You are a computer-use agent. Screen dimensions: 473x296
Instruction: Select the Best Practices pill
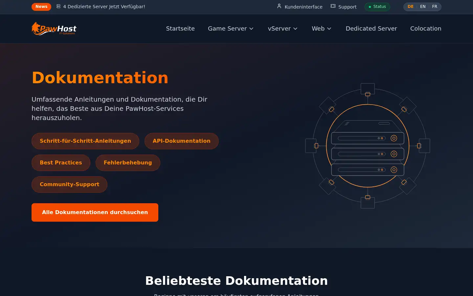(61, 163)
